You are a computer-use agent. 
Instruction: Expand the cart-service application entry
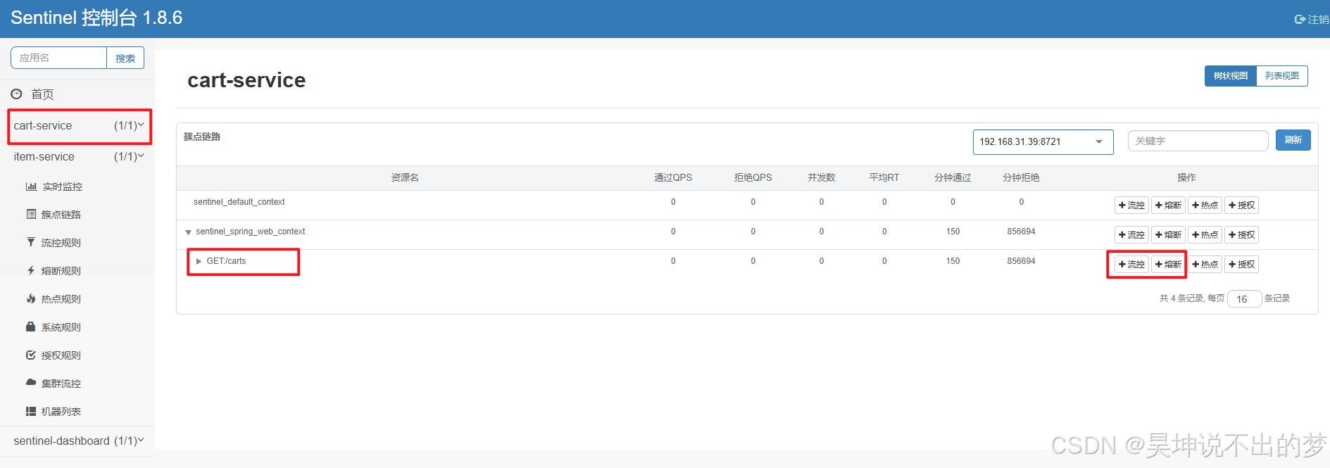[79, 126]
